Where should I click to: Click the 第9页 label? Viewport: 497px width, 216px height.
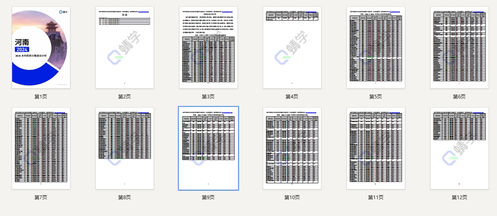(208, 197)
